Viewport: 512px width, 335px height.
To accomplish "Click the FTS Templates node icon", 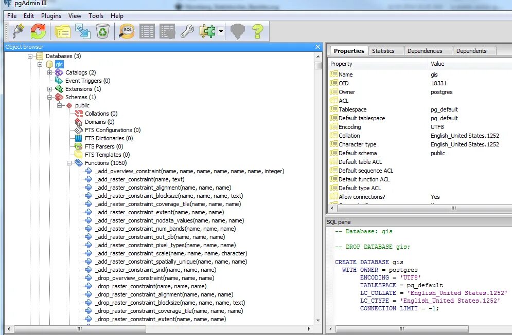I will (79, 154).
